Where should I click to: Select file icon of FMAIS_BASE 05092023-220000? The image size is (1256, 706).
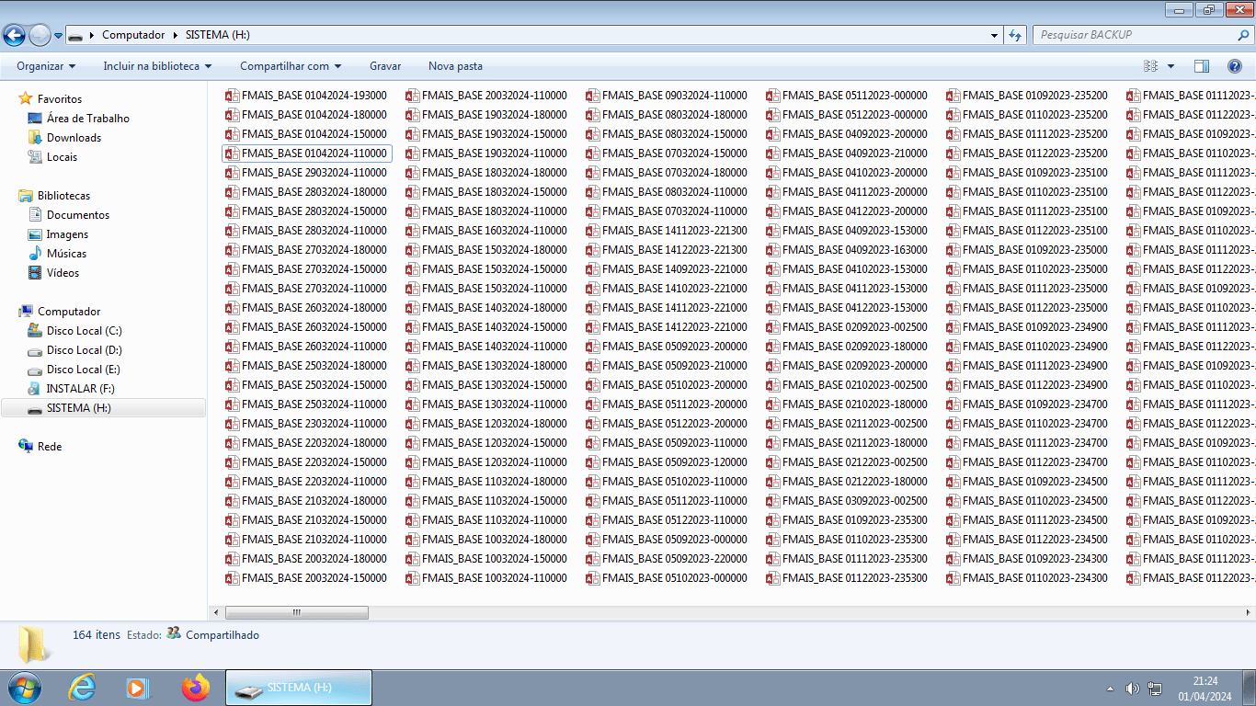(592, 559)
